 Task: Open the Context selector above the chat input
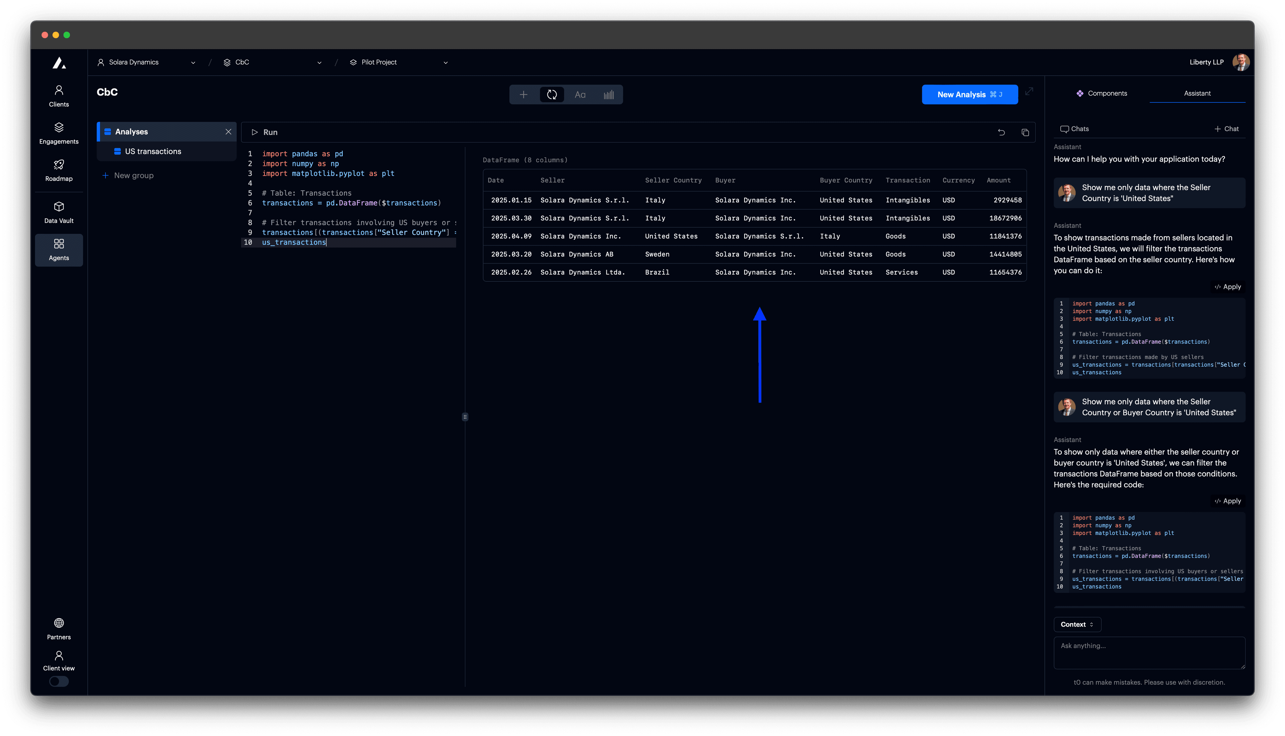pyautogui.click(x=1077, y=624)
